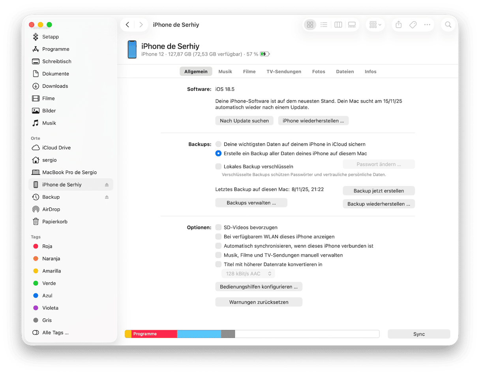Open AirDrop in the sidebar

[51, 209]
